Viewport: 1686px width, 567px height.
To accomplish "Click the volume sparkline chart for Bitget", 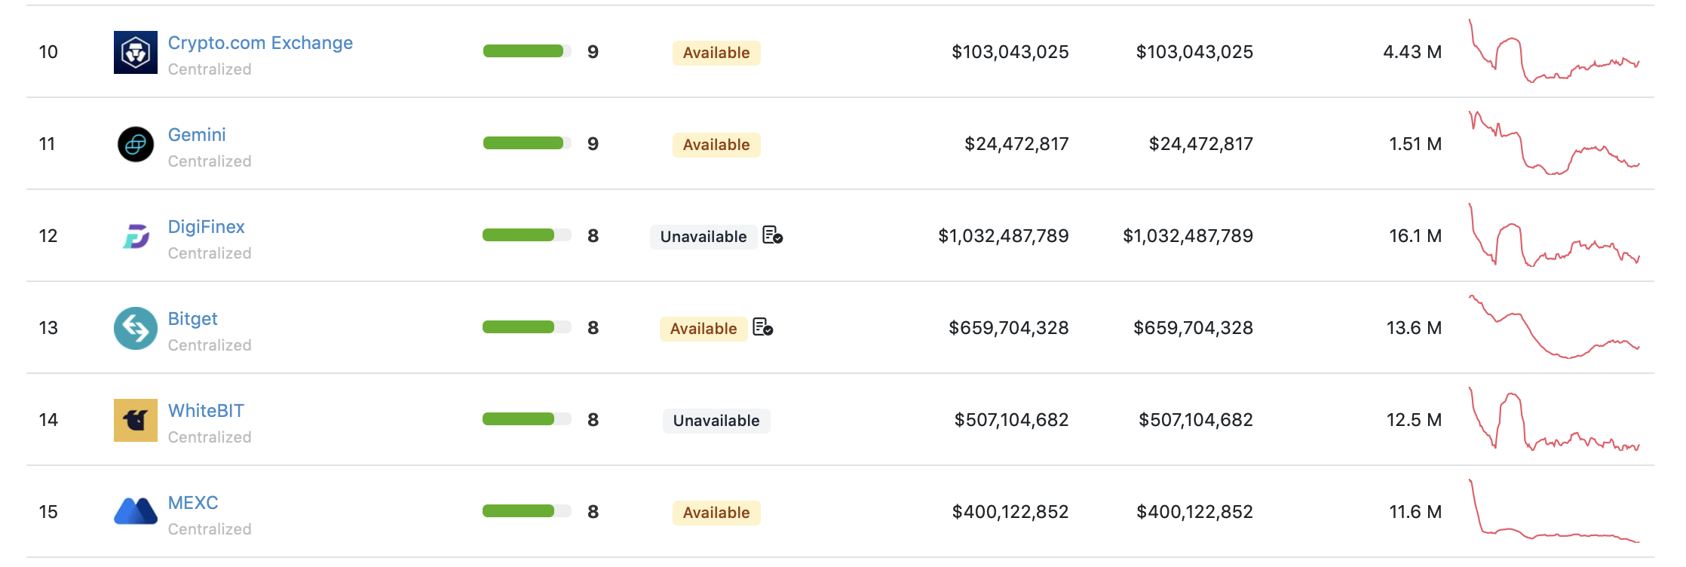I will [x=1554, y=327].
